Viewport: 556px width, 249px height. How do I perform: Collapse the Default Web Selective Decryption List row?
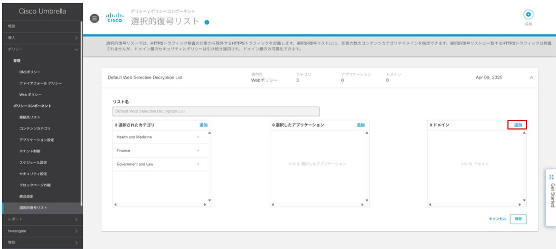(531, 77)
